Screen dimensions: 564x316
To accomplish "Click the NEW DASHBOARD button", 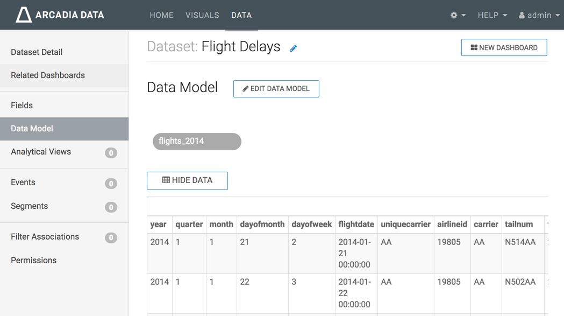I will [504, 47].
